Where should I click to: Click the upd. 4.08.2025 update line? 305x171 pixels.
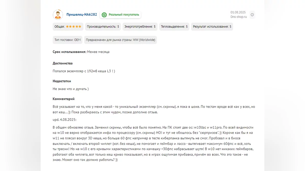(x=65, y=120)
